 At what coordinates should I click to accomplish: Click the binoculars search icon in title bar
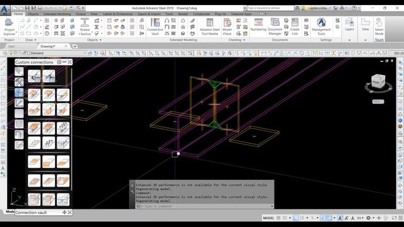[297, 8]
